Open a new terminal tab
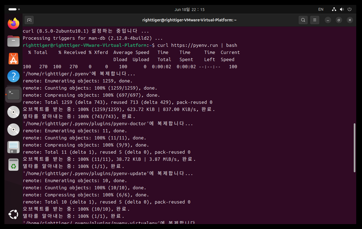 [29, 20]
